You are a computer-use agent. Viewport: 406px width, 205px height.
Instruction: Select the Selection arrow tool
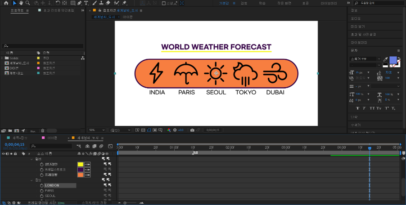15,3
